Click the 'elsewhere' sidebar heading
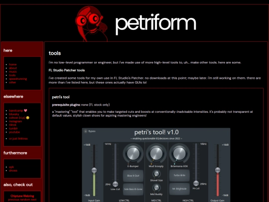This screenshot has height=202, width=269. coord(13,97)
